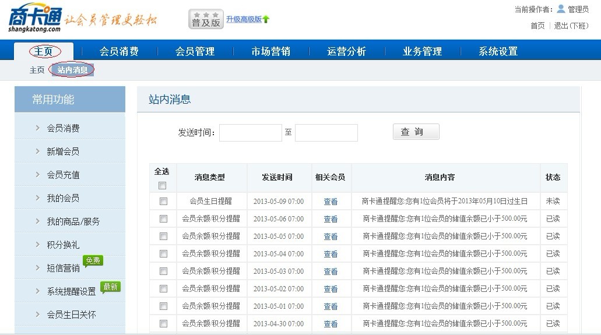The width and height of the screenshot is (601, 335).
Task: Click the green 最新 badge
Action: (110, 287)
